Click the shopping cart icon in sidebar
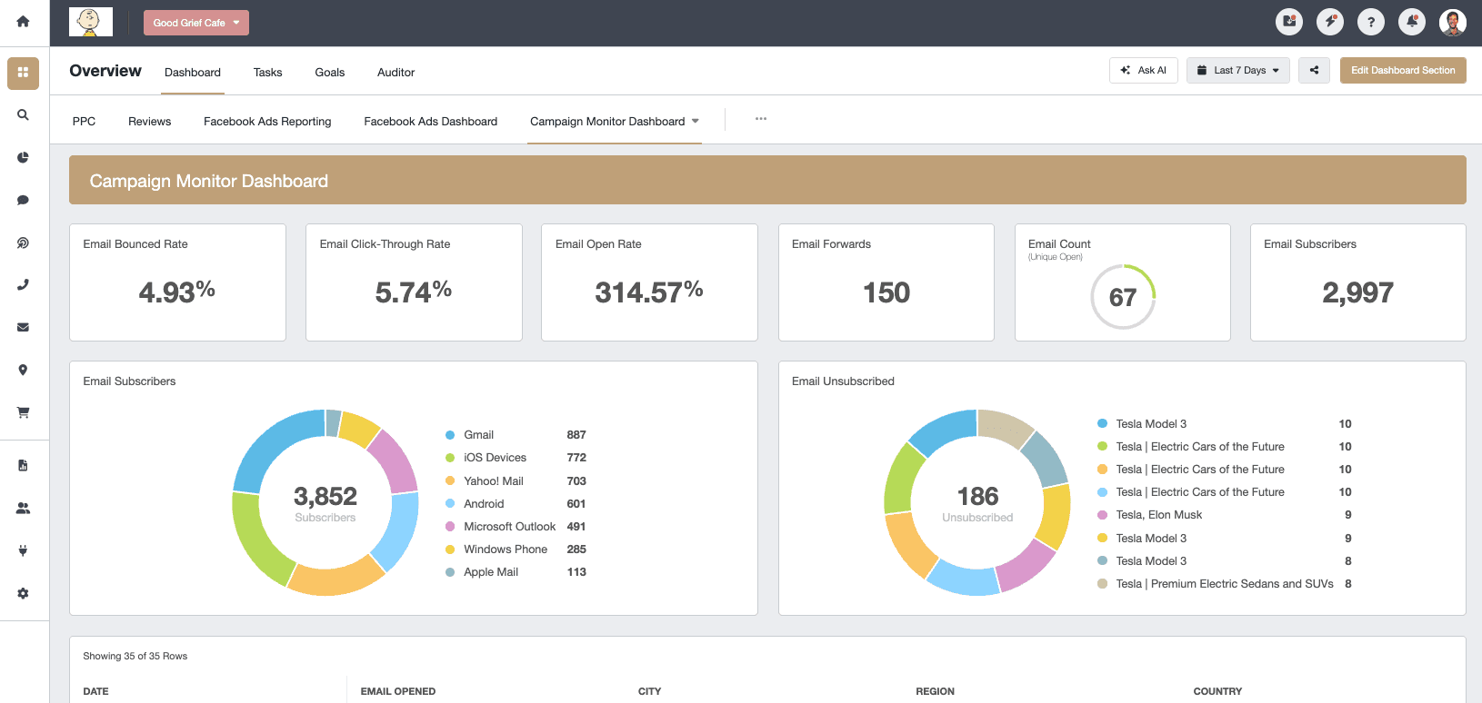Viewport: 1482px width, 703px height. (x=23, y=412)
